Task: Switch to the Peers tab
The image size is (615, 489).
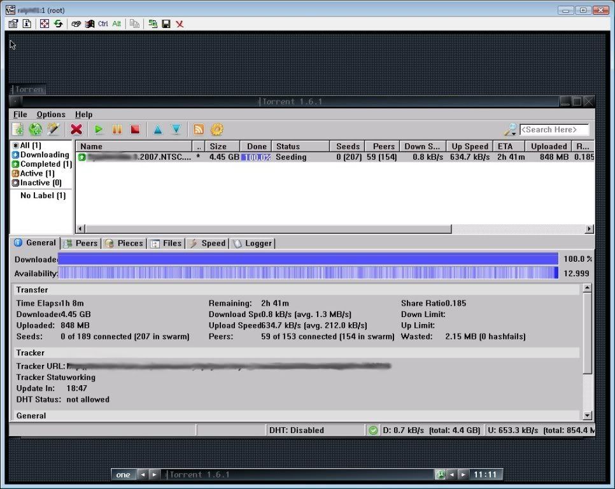Action: (x=81, y=243)
